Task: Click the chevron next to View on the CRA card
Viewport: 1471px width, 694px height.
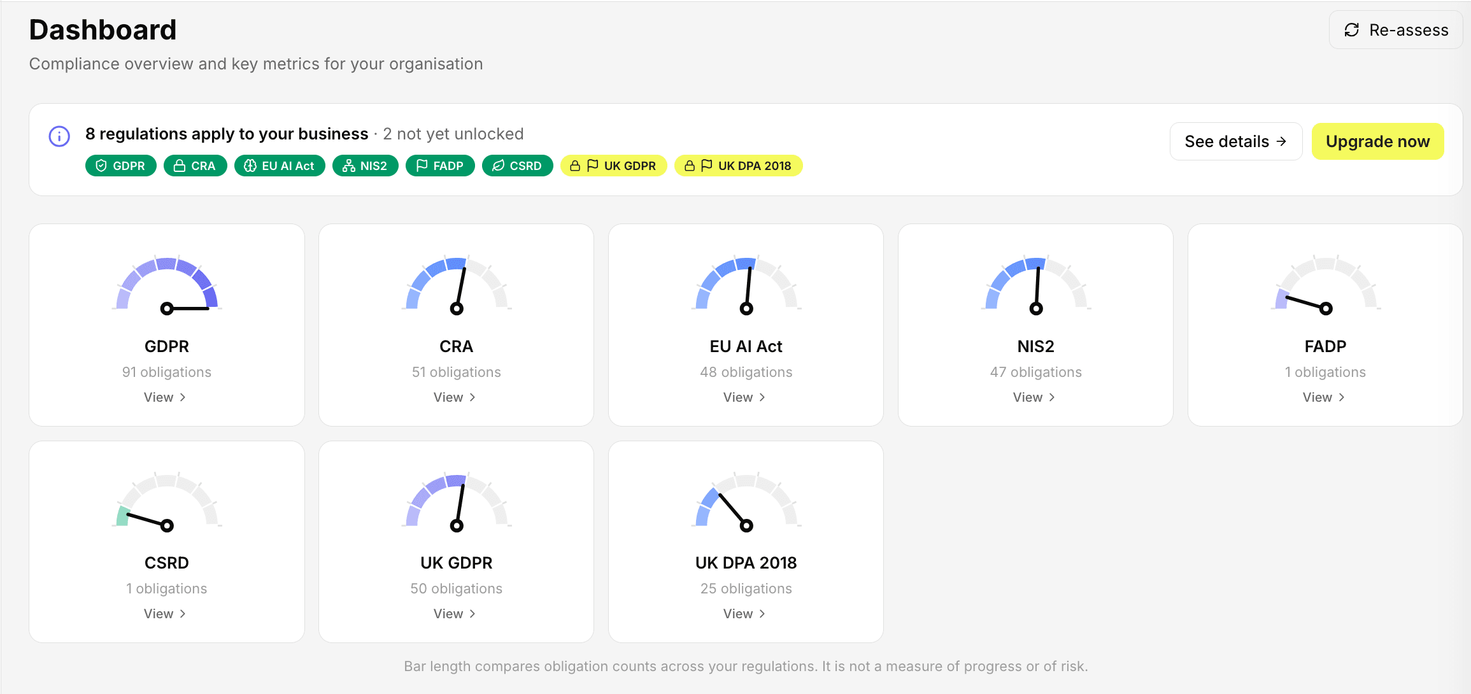Action: 473,397
